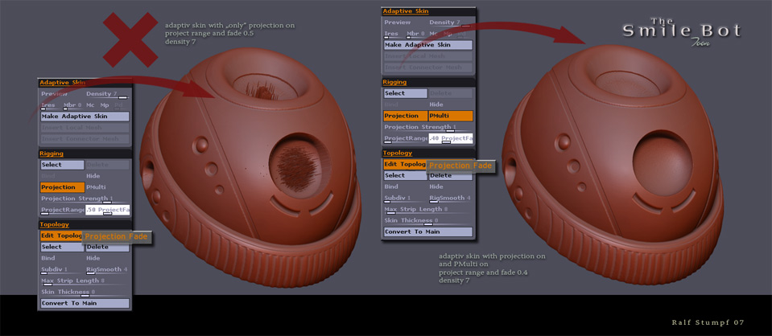Image resolution: width=772 pixels, height=336 pixels.
Task: Click Make Adaptive Skin in the right panel
Action: pyautogui.click(x=427, y=45)
